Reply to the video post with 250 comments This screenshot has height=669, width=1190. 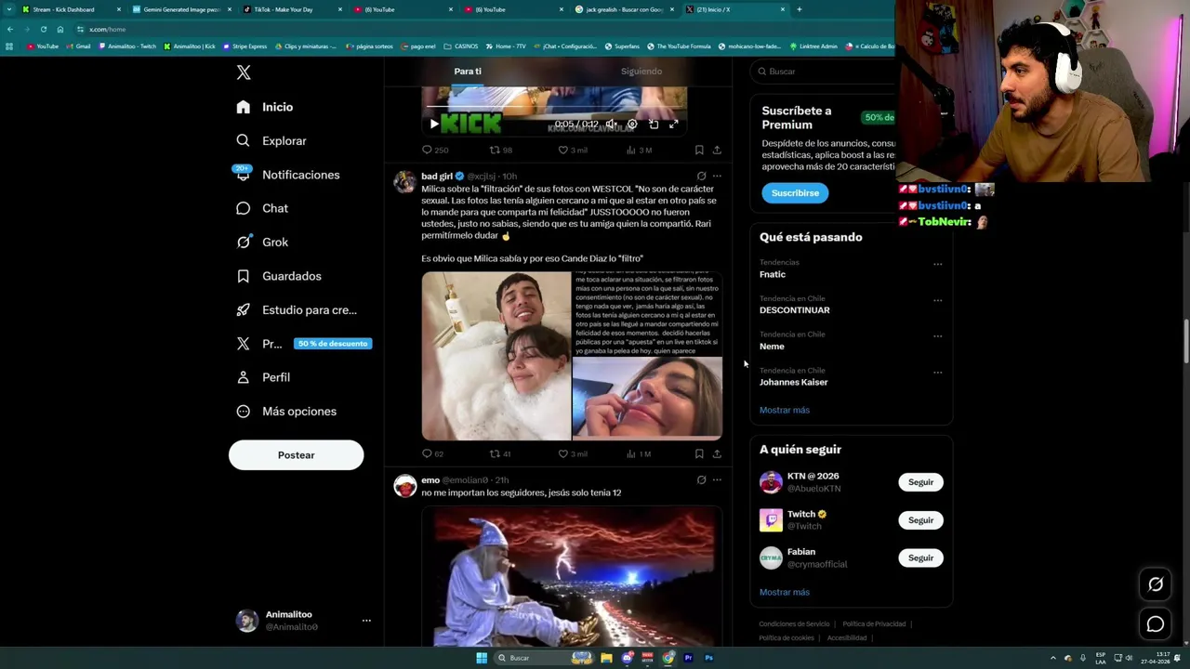coord(435,150)
